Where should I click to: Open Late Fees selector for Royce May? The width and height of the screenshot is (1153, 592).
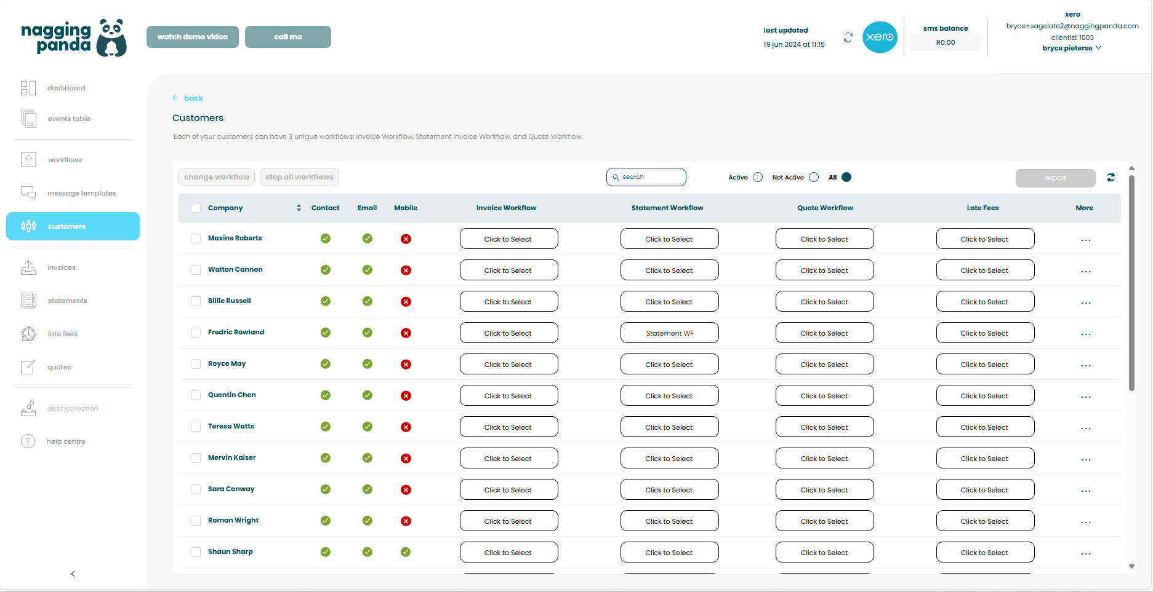coord(985,364)
